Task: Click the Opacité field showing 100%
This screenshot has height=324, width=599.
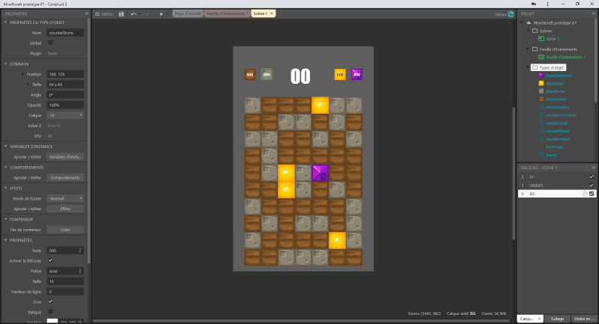Action: (65, 105)
